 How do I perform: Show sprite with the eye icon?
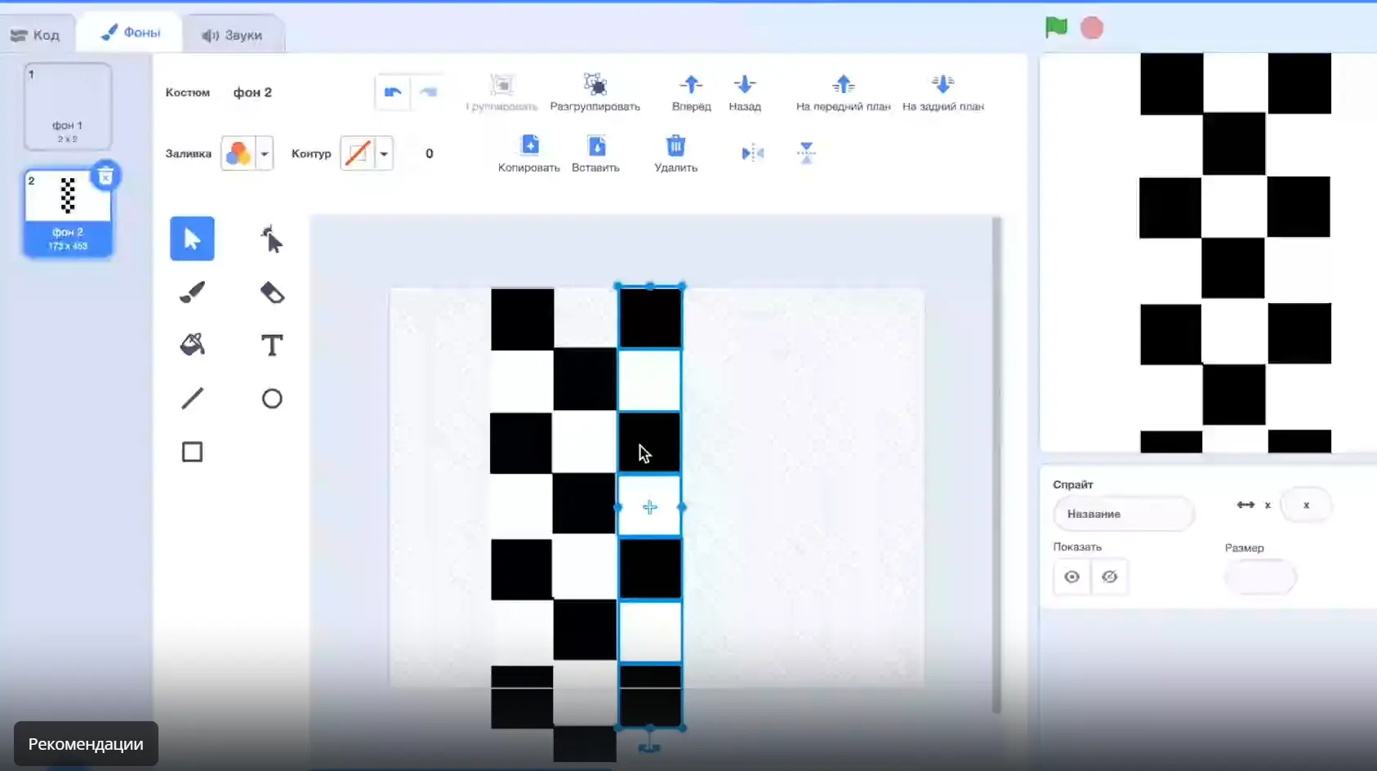(x=1072, y=577)
